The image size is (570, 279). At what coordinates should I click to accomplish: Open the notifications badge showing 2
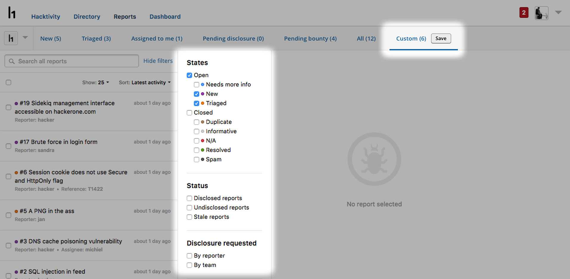click(x=524, y=13)
